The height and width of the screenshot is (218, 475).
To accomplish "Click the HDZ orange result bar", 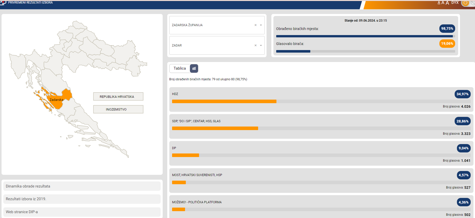I will click(224, 101).
